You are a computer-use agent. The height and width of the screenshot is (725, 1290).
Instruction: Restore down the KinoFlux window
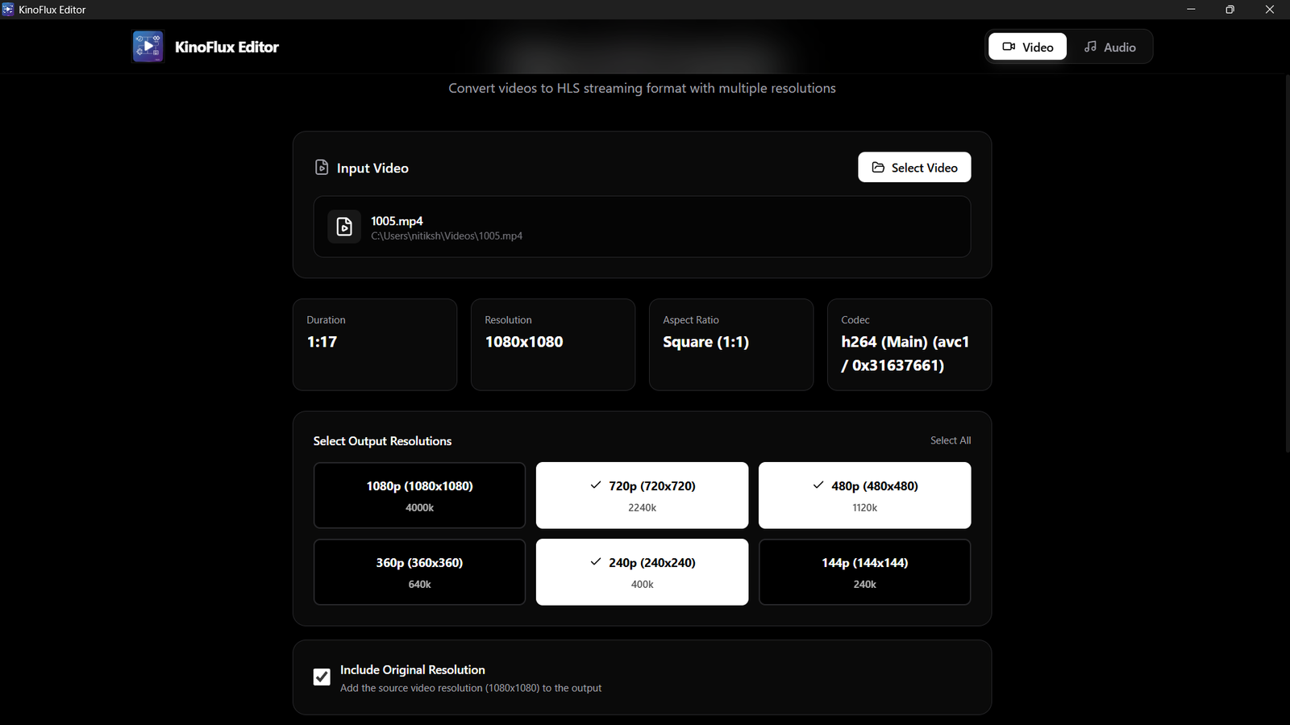tap(1230, 10)
